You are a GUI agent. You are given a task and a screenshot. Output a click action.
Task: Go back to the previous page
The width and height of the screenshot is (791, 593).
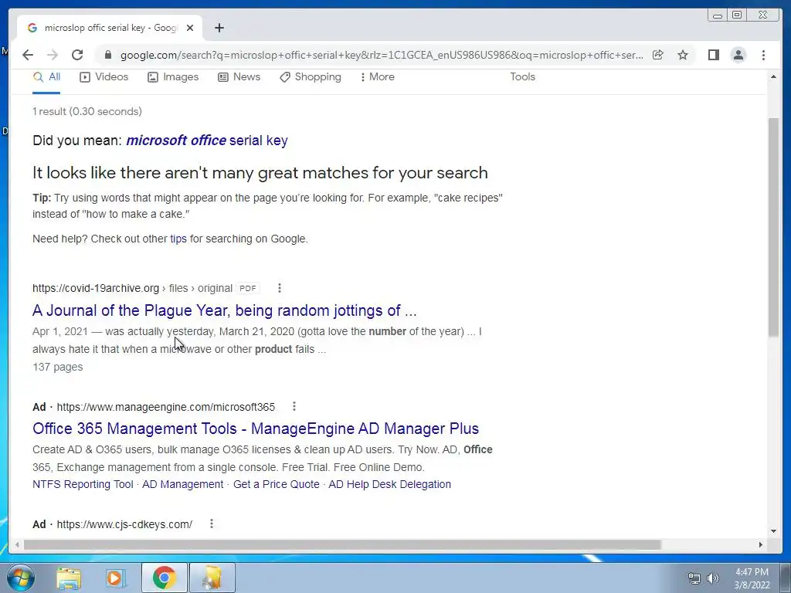(28, 55)
